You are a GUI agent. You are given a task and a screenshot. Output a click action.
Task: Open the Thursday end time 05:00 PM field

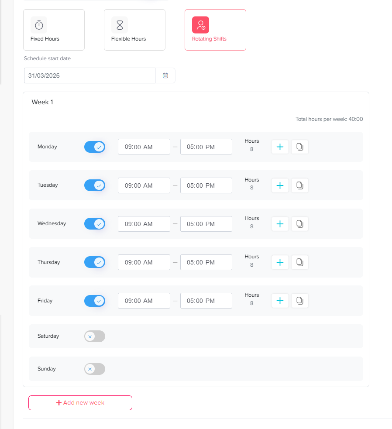pos(206,262)
